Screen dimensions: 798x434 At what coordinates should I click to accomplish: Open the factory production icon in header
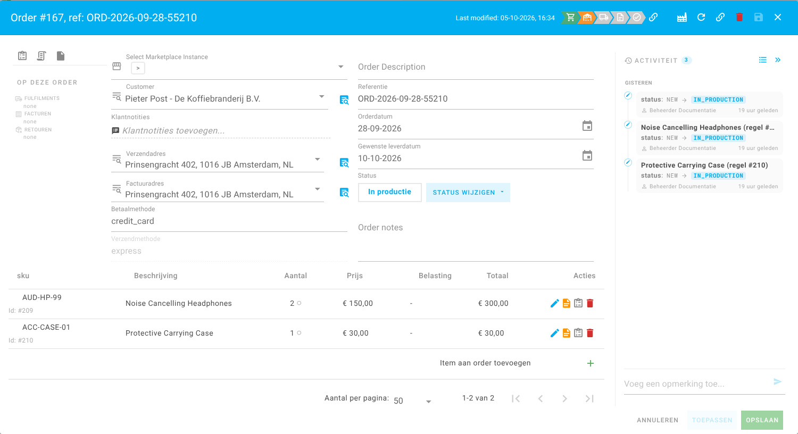point(682,18)
